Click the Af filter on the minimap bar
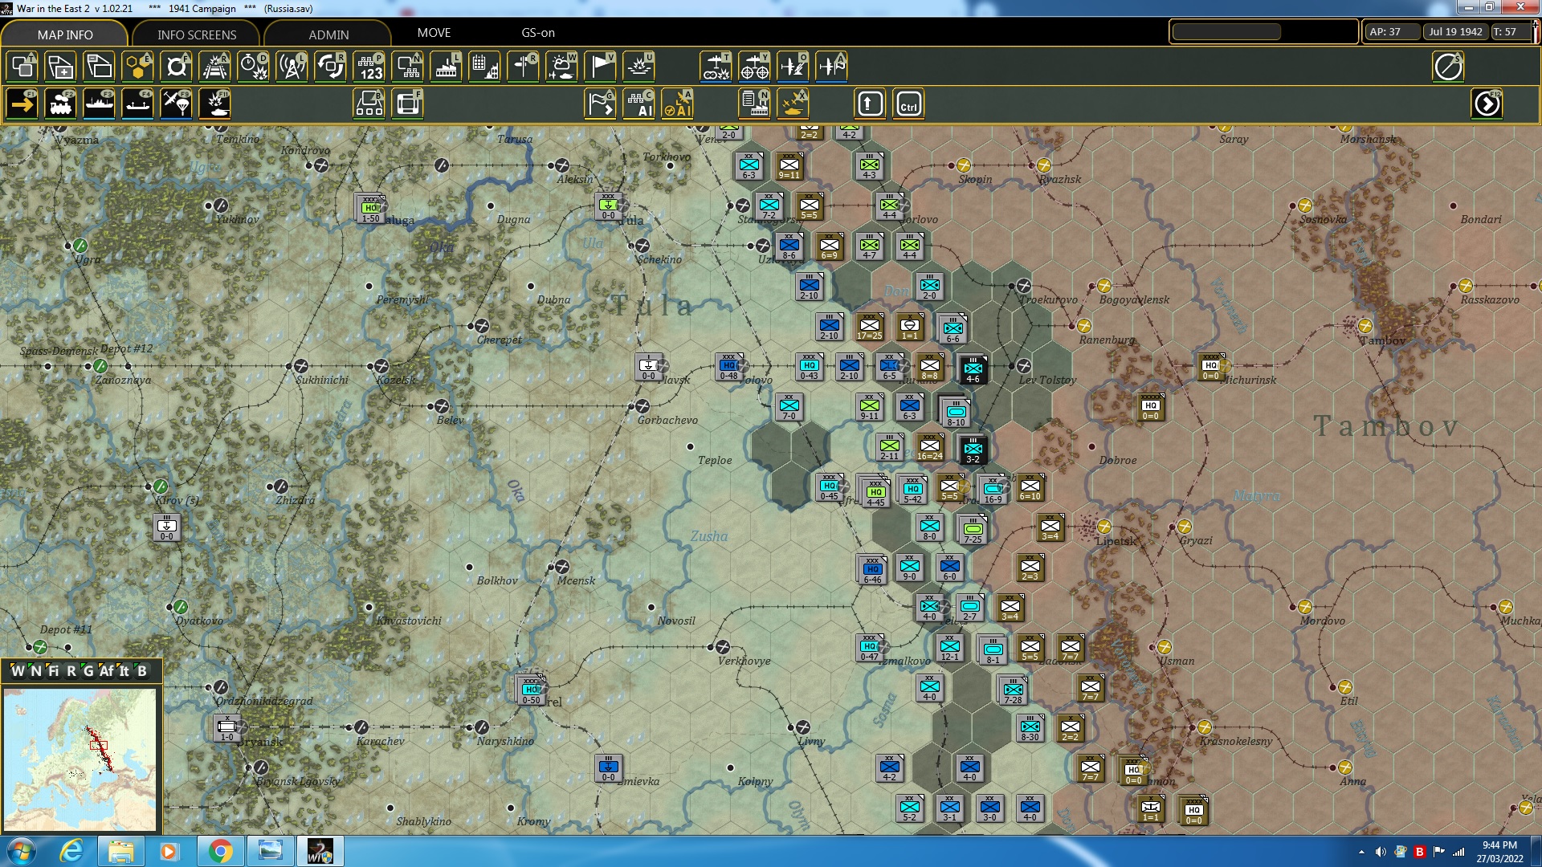The image size is (1542, 867). coord(107,671)
